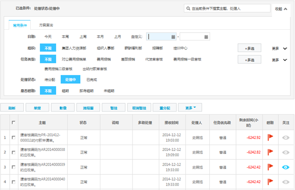Open the 更多 toolbar dropdown
Viewport: 295px width, 190px height.
[x=190, y=108]
